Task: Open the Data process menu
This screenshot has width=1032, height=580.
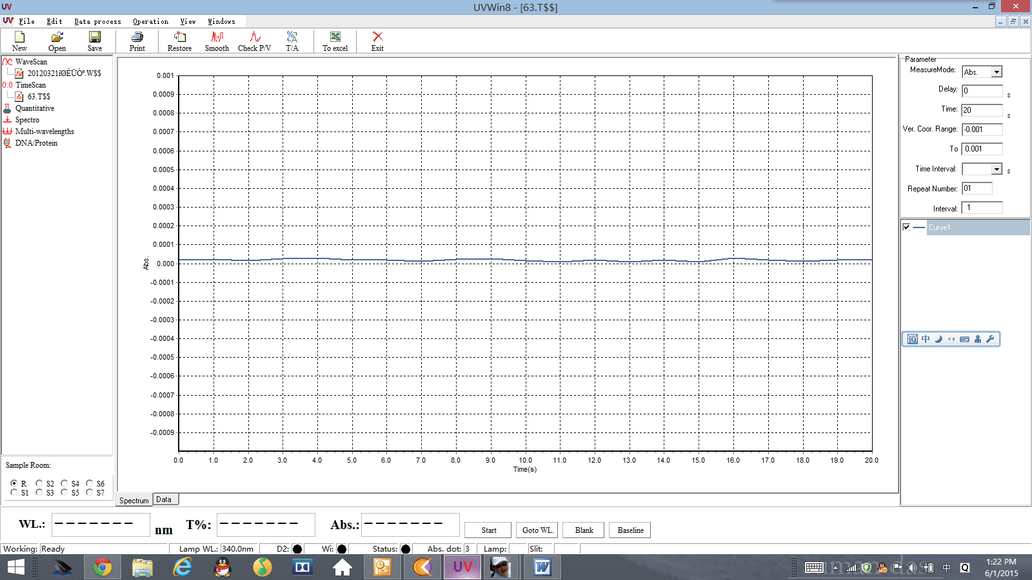Action: 97,21
